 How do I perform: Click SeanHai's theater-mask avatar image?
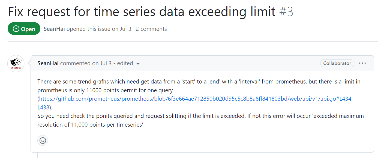coord(16,64)
